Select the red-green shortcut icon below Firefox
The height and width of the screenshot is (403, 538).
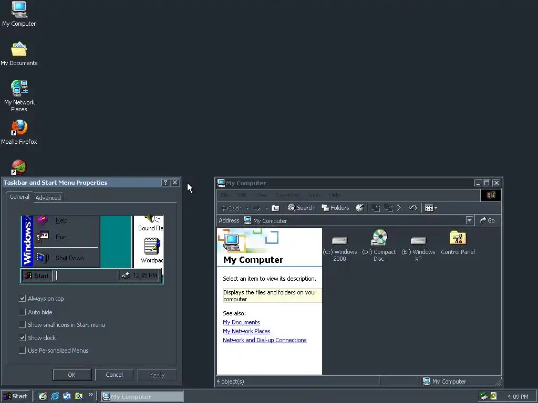click(x=19, y=167)
